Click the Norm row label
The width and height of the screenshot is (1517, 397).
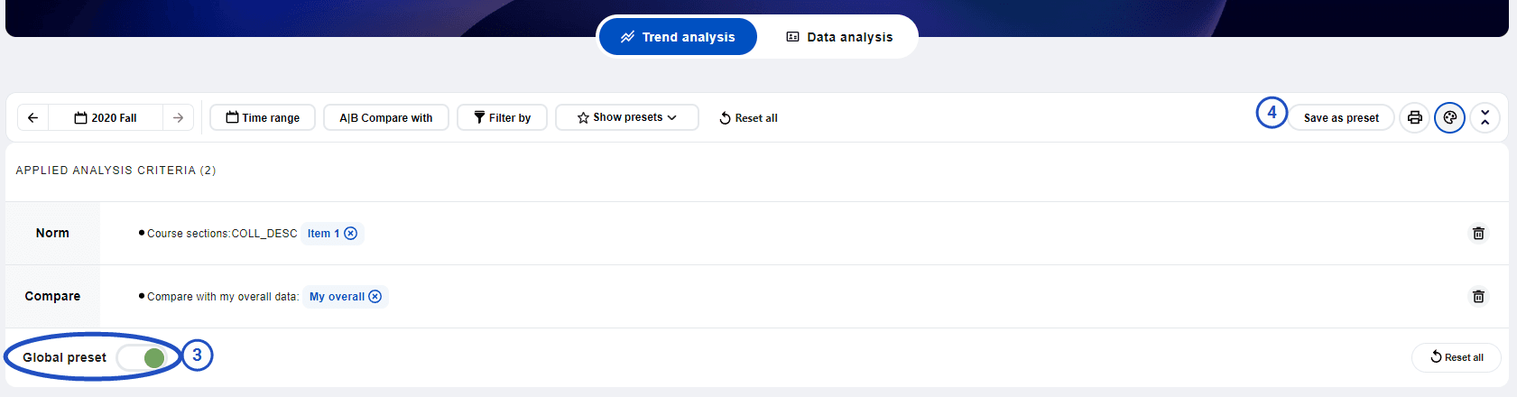[x=52, y=233]
